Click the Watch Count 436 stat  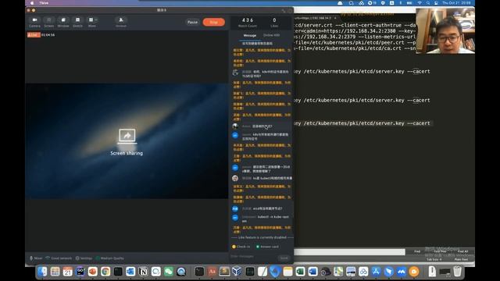[248, 22]
